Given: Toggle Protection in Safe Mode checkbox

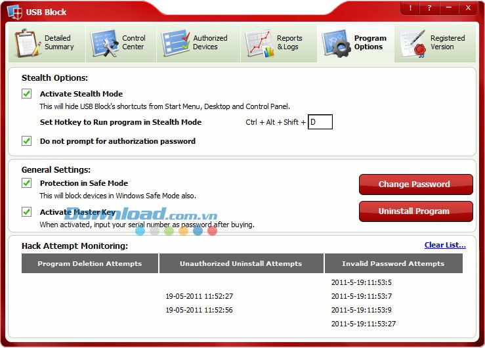Looking at the screenshot, I should pos(27,183).
